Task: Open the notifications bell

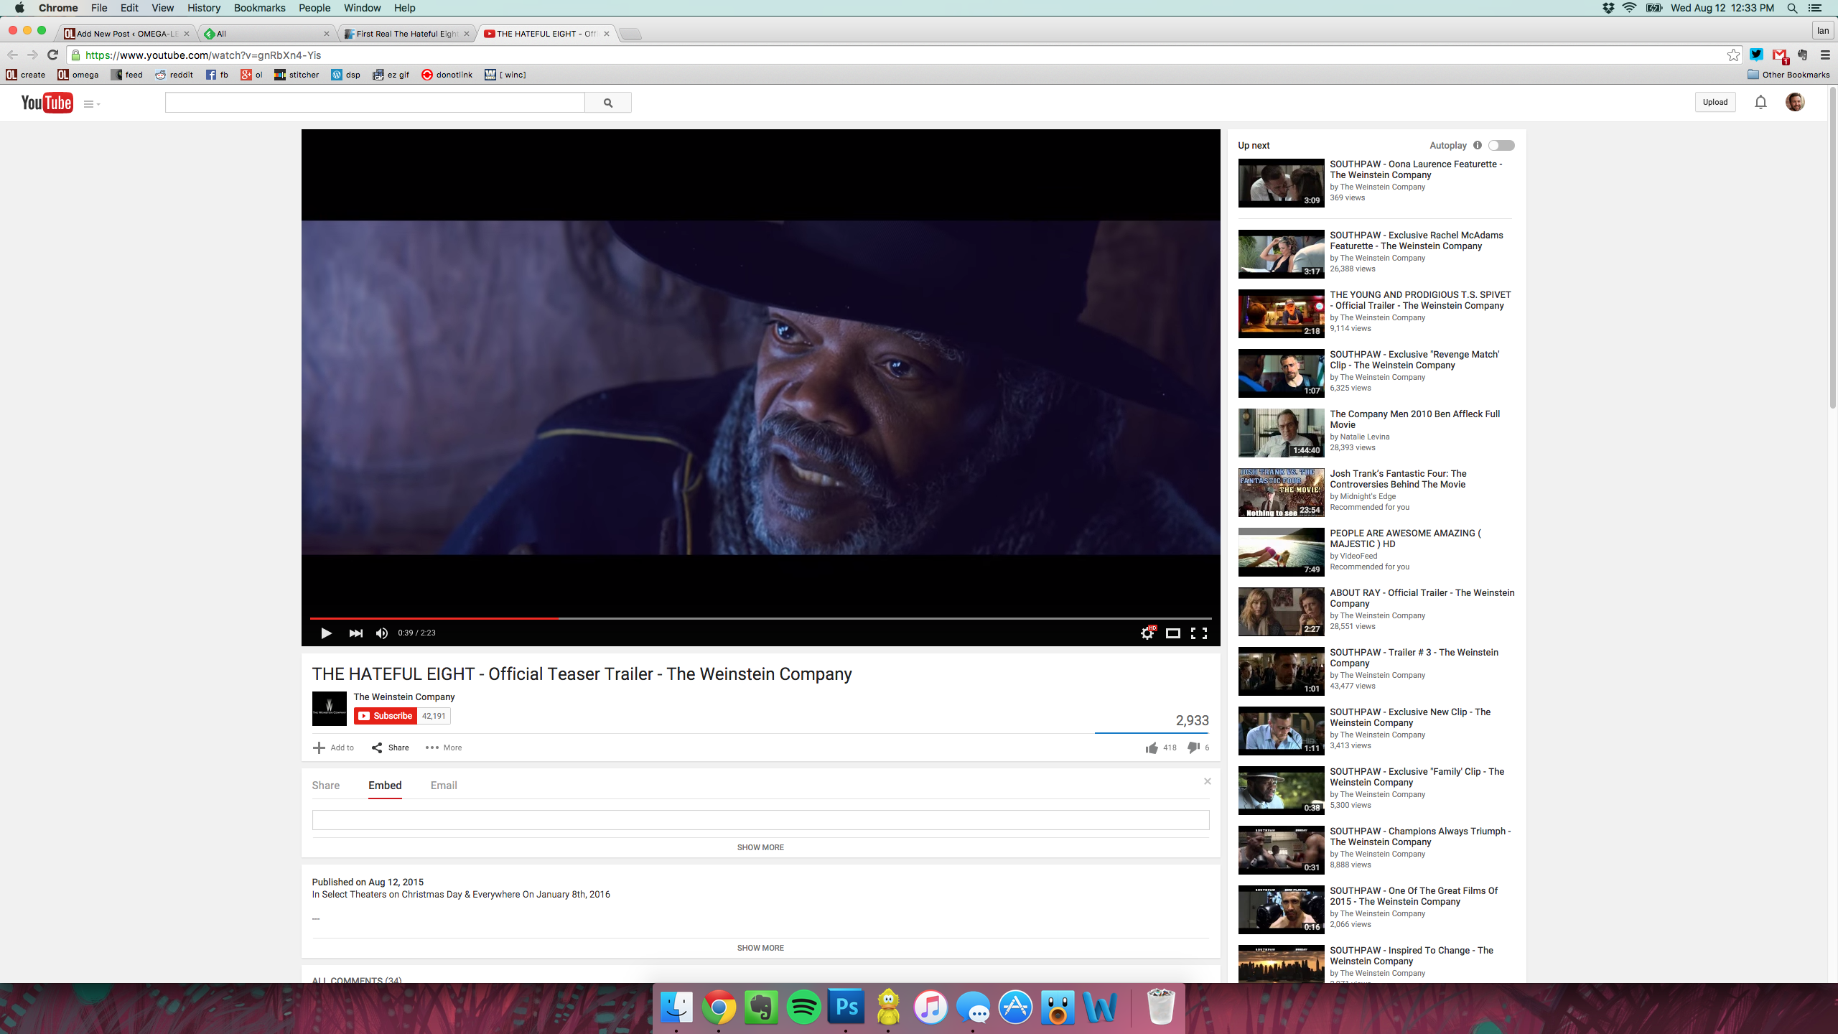Action: (x=1760, y=102)
